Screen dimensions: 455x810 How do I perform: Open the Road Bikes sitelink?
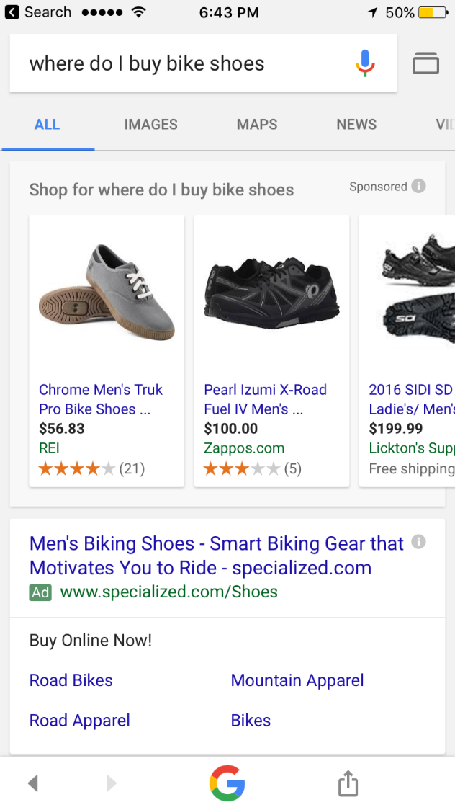tap(71, 680)
